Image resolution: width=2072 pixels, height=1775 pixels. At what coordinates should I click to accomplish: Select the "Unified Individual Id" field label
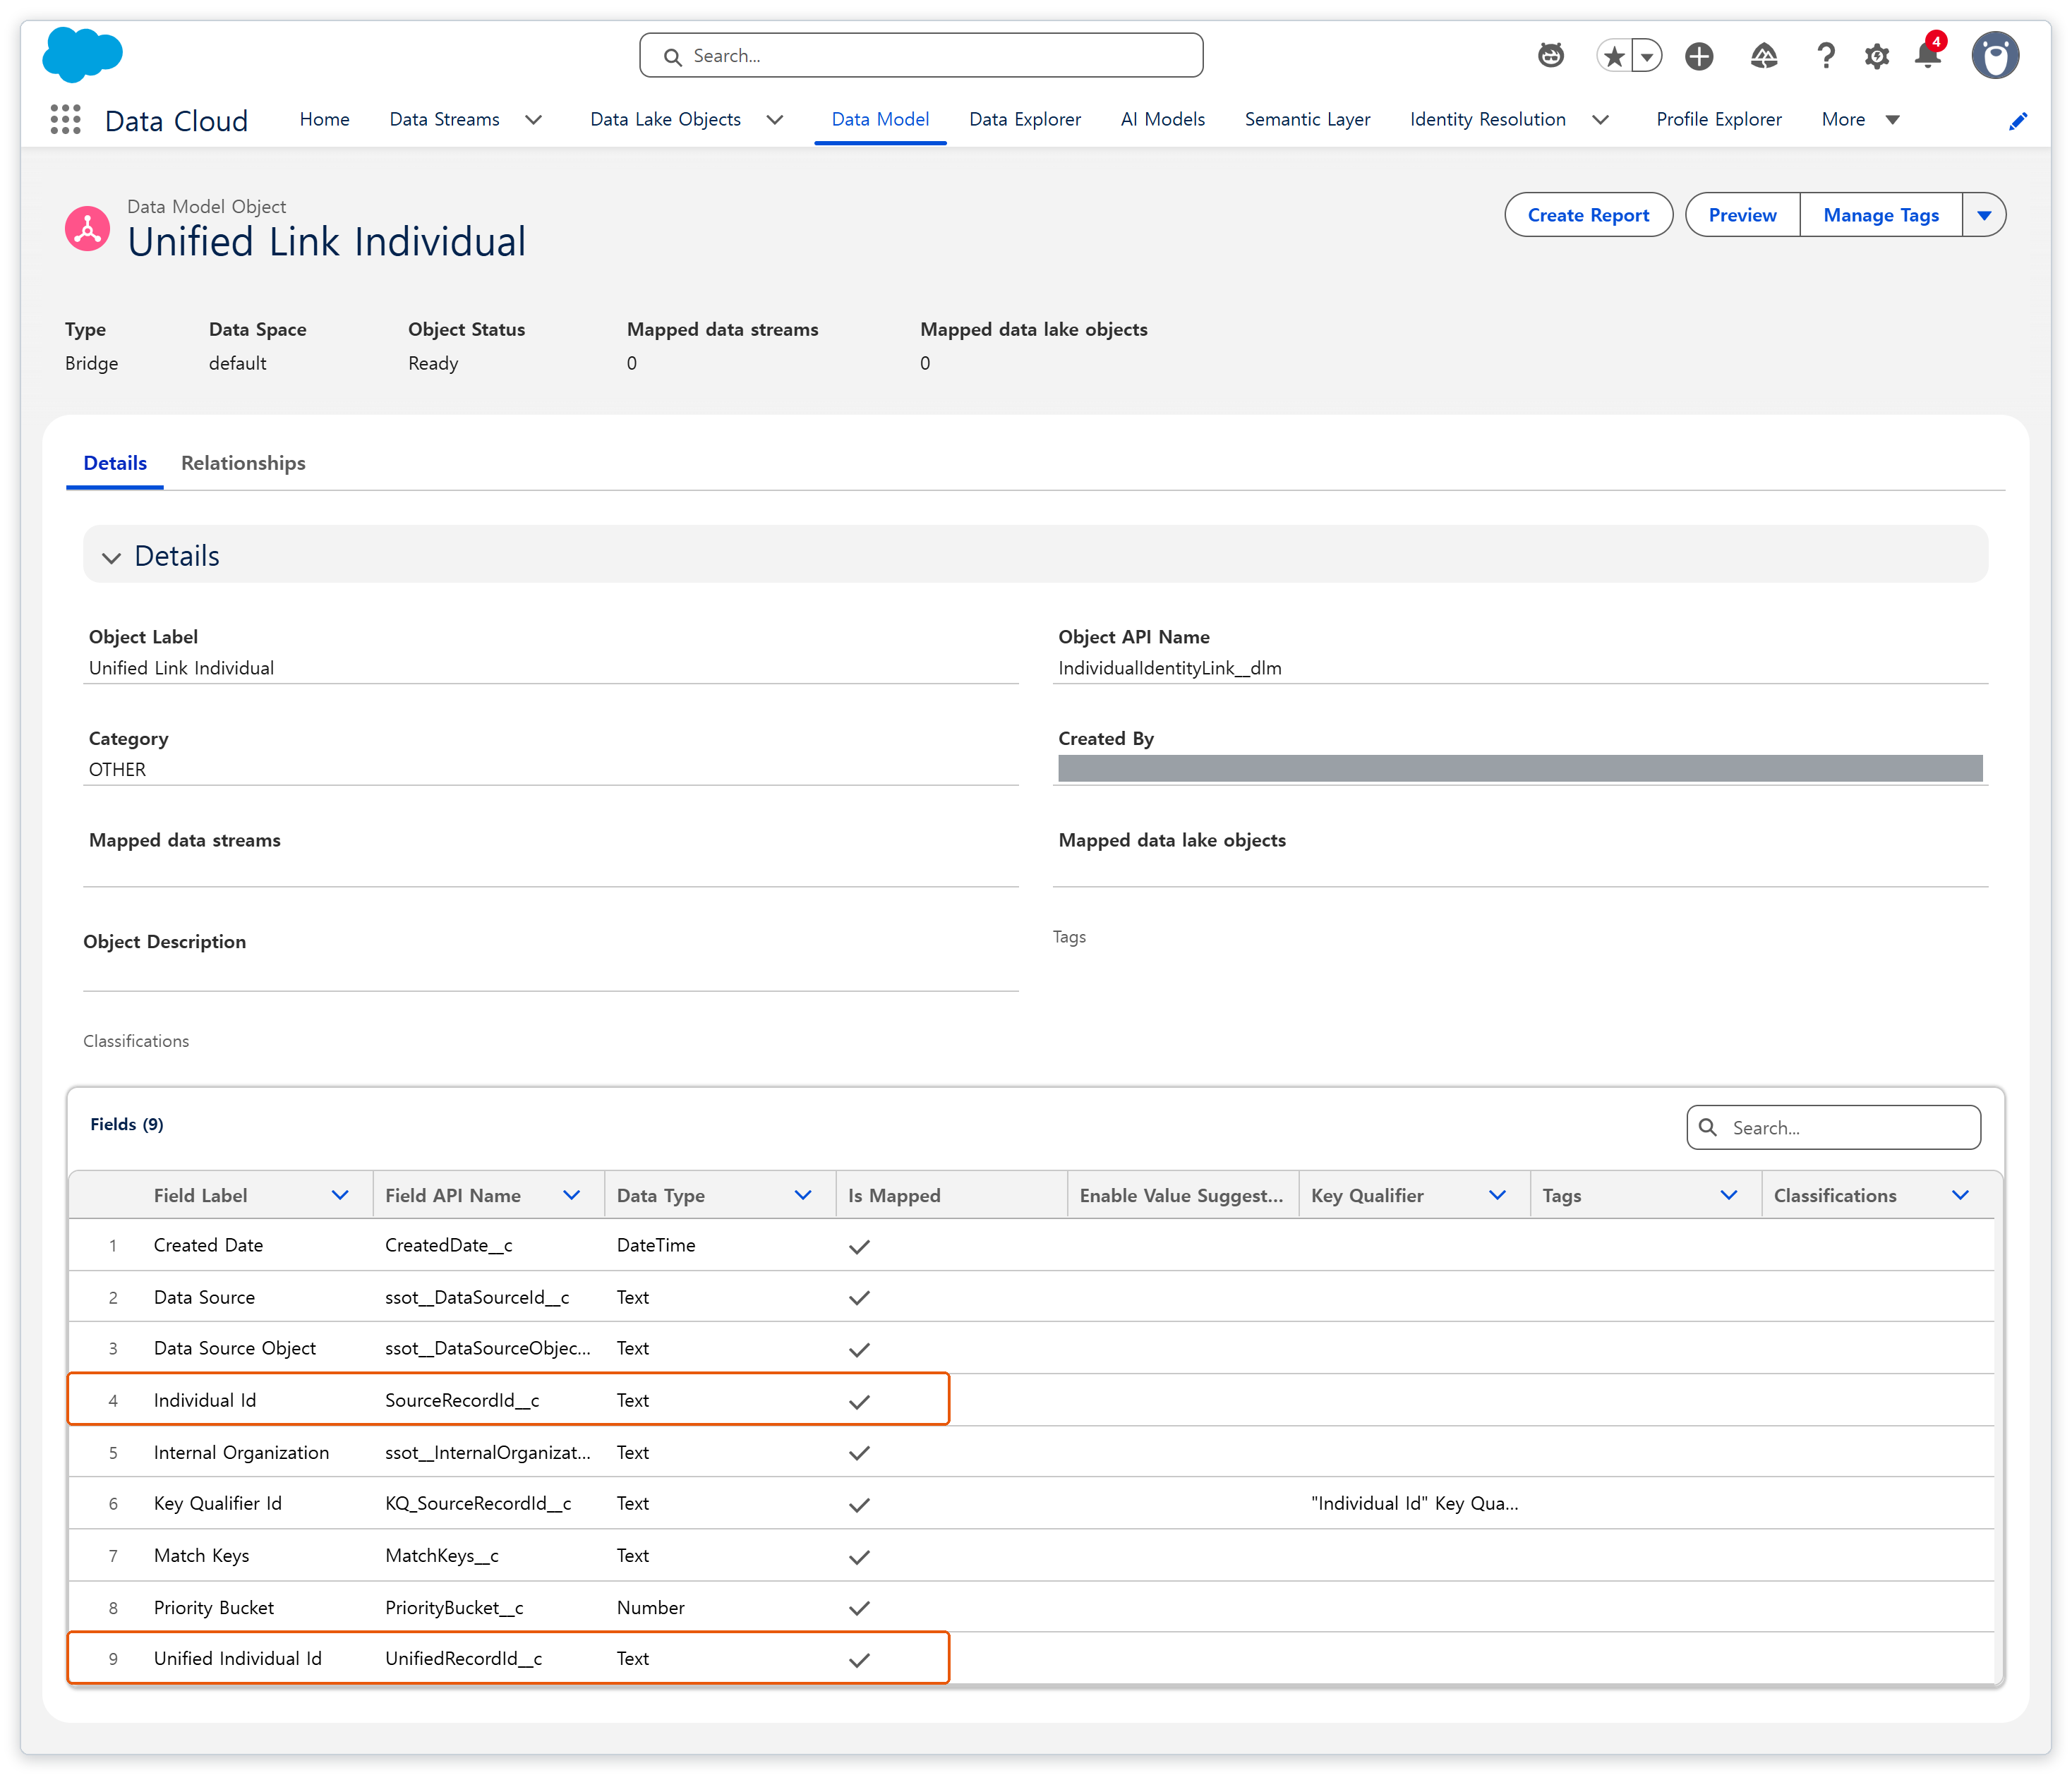point(238,1658)
